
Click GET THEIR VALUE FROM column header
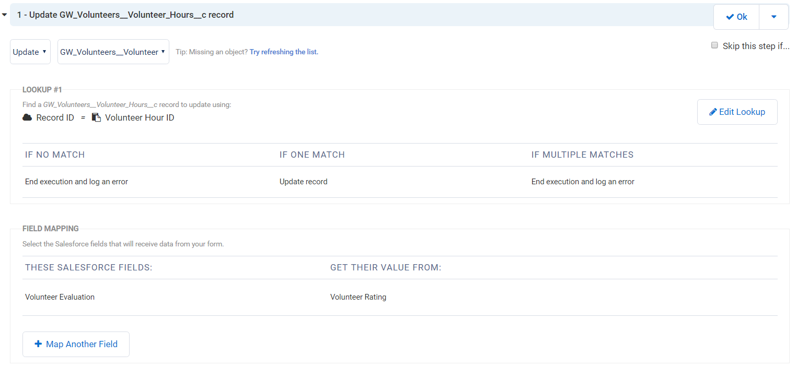click(386, 267)
